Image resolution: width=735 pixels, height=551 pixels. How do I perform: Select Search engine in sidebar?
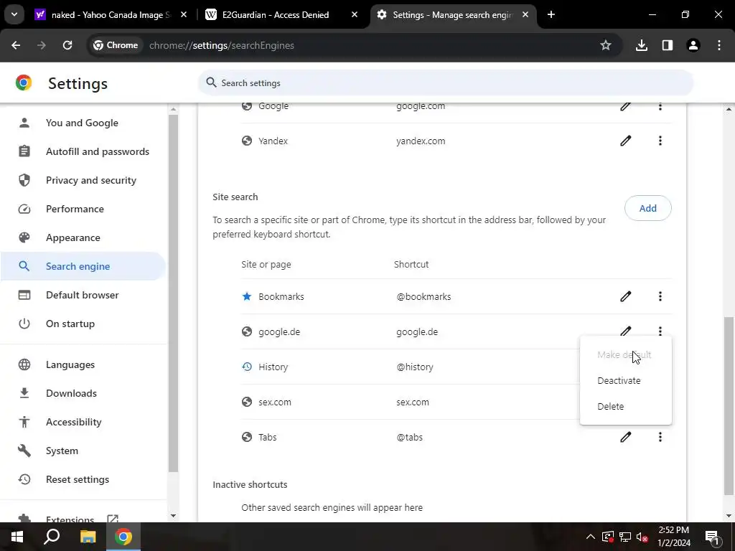pyautogui.click(x=83, y=266)
